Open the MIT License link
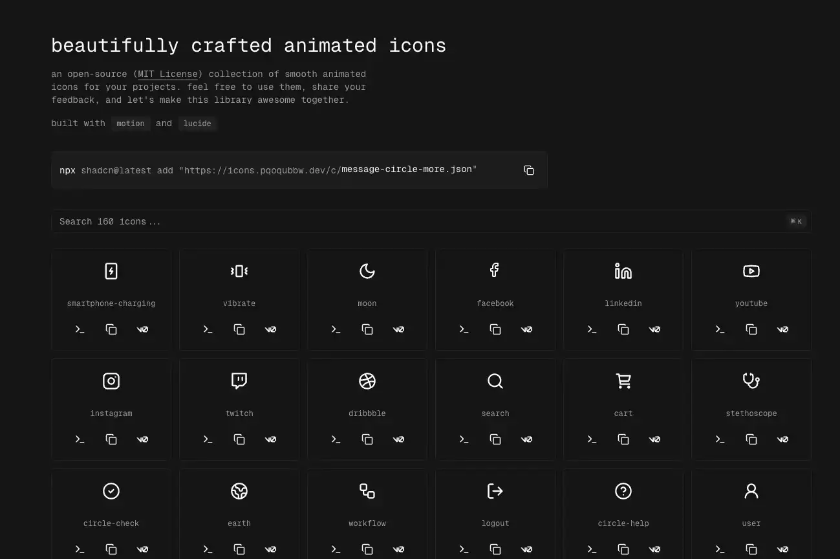 168,74
